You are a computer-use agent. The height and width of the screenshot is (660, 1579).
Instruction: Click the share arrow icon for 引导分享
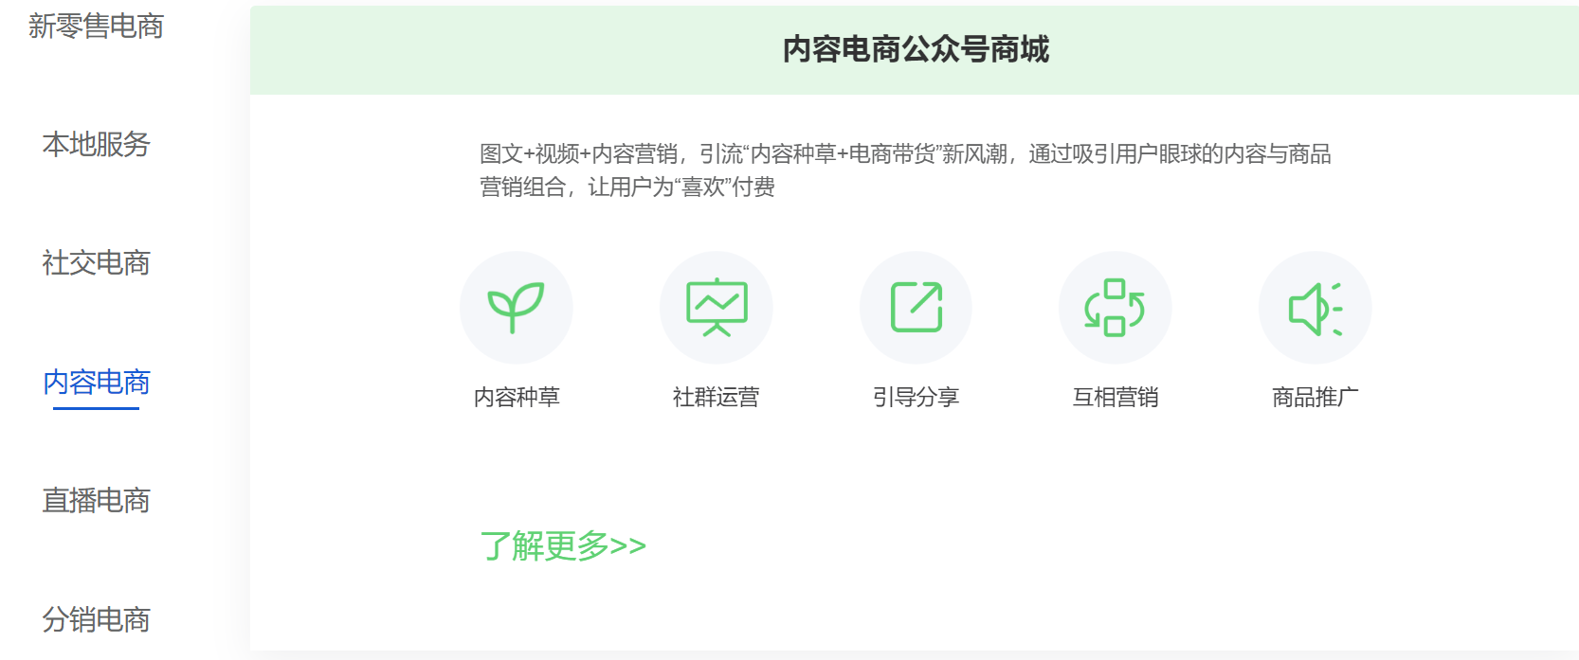click(917, 308)
